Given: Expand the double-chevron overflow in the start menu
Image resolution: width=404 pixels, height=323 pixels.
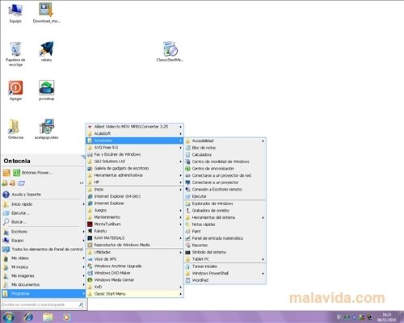Looking at the screenshot, I should 82,183.
